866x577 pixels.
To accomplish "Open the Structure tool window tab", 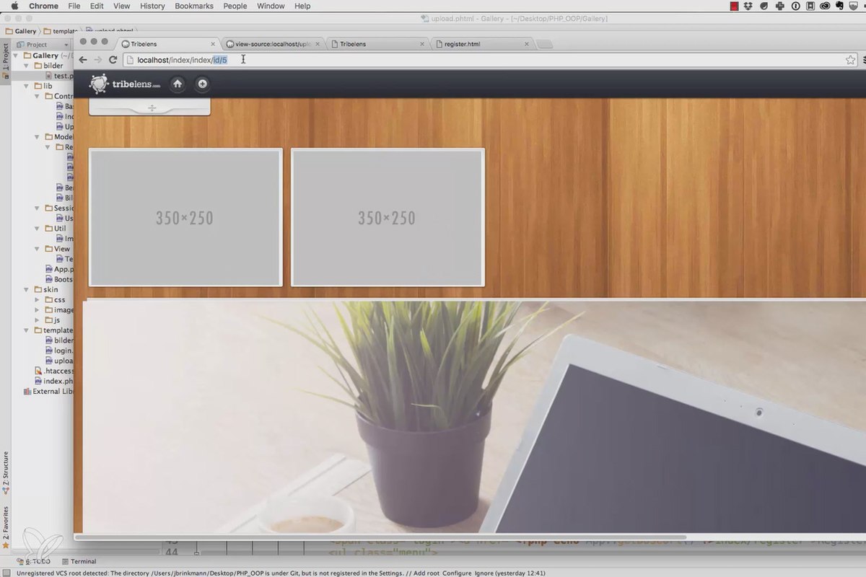I will 6,472.
